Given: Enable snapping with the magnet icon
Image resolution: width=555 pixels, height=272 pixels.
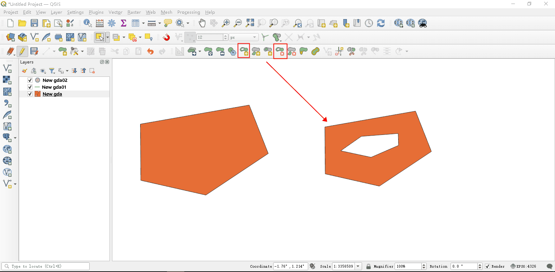Looking at the screenshot, I should (166, 37).
